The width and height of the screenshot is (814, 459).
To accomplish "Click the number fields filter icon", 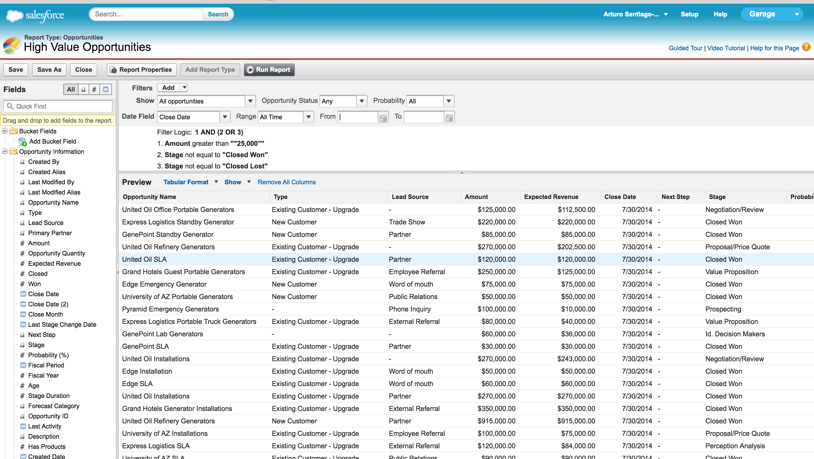I will tap(94, 89).
